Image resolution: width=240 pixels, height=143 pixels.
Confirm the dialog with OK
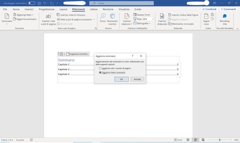(122, 79)
